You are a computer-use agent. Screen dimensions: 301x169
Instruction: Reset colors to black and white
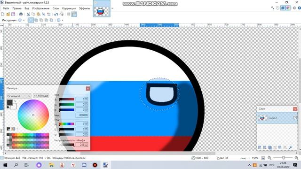point(8,108)
